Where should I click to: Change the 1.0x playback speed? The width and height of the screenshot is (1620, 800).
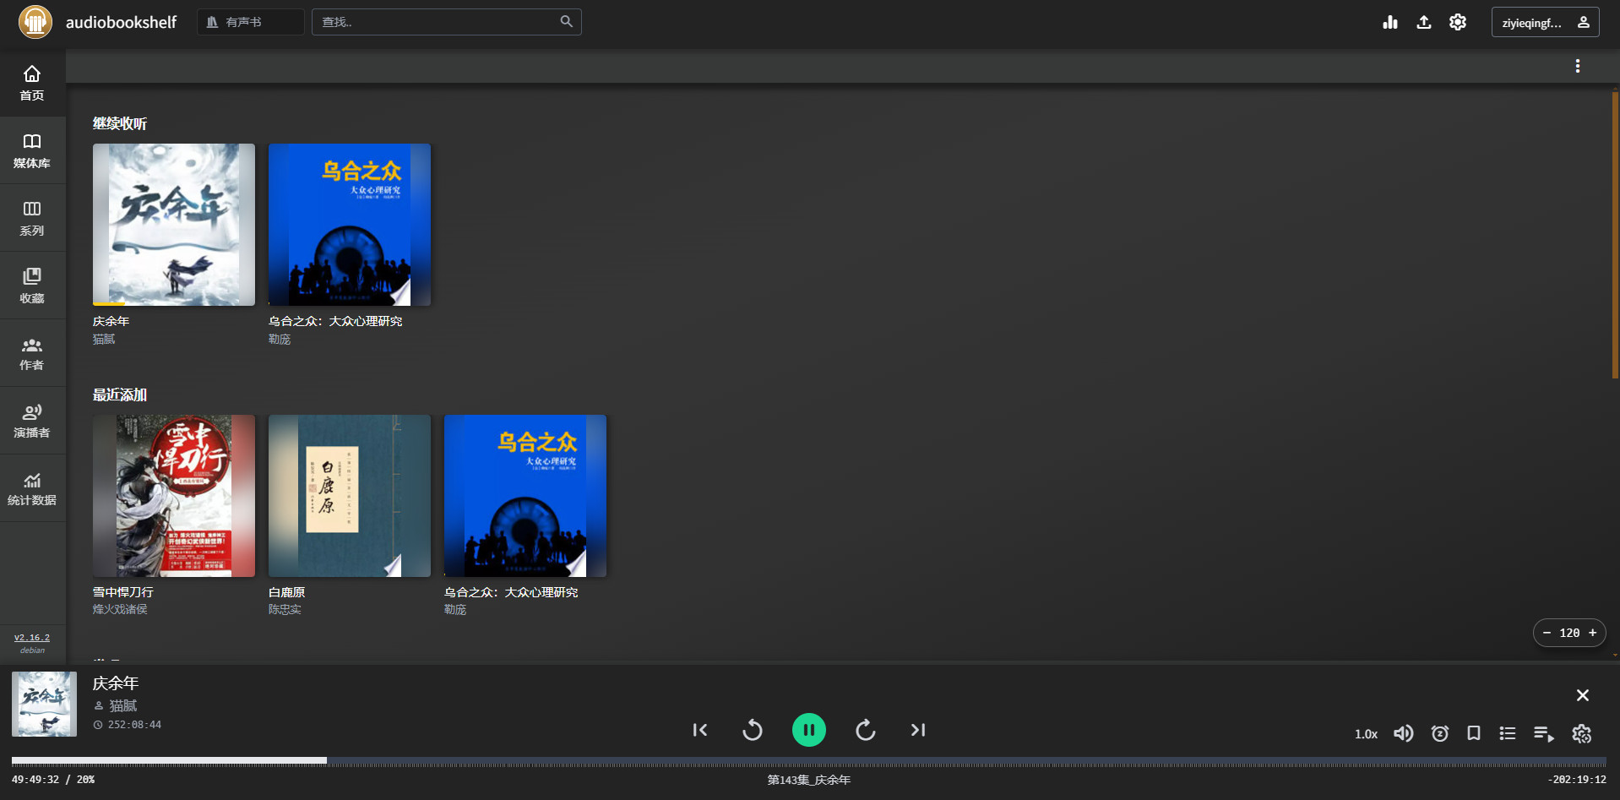[x=1366, y=734]
